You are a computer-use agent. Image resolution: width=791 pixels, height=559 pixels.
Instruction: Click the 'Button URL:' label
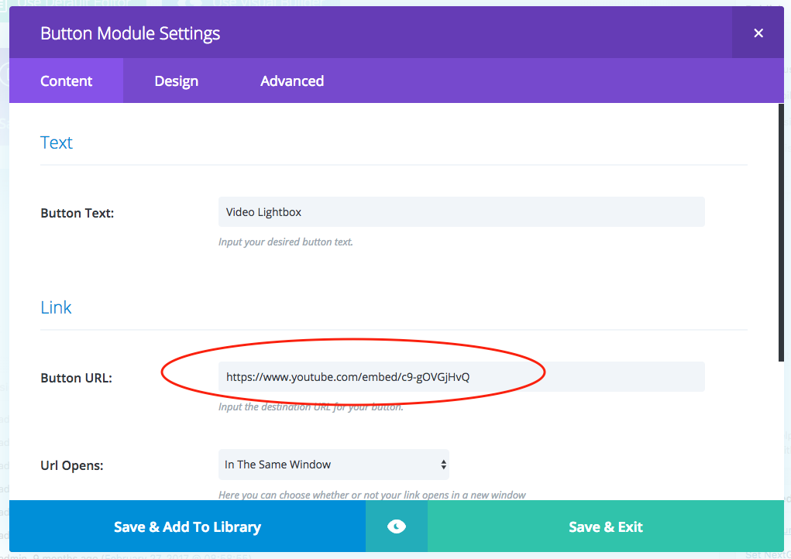coord(76,379)
